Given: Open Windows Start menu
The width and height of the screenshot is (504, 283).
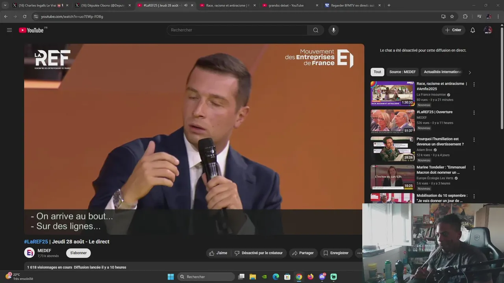Looking at the screenshot, I should tap(170, 277).
